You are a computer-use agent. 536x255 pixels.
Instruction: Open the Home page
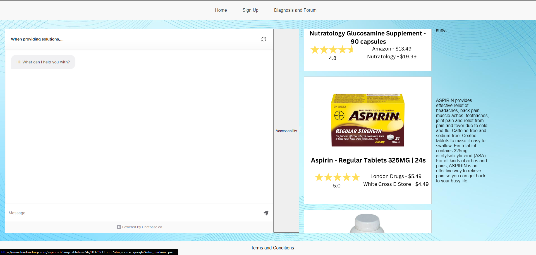click(221, 10)
